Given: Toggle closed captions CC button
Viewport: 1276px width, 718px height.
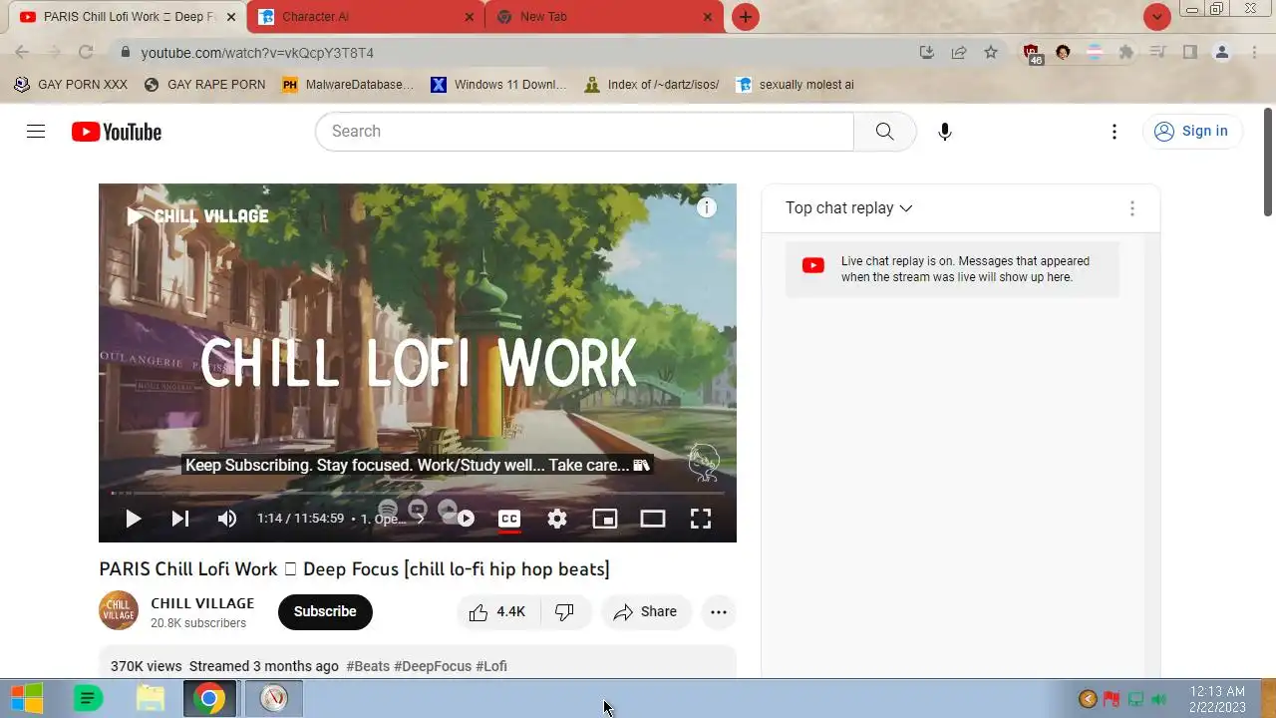Looking at the screenshot, I should coord(509,519).
